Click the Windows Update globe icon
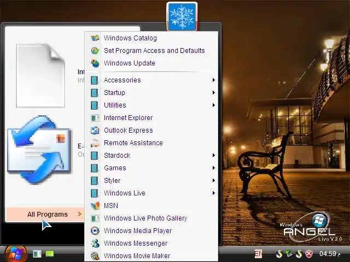350x262 pixels. coord(95,63)
